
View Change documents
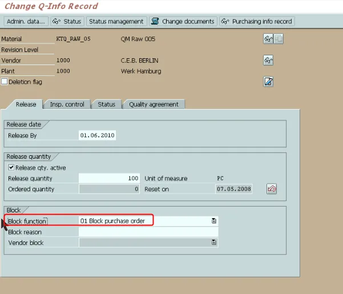coord(183,22)
